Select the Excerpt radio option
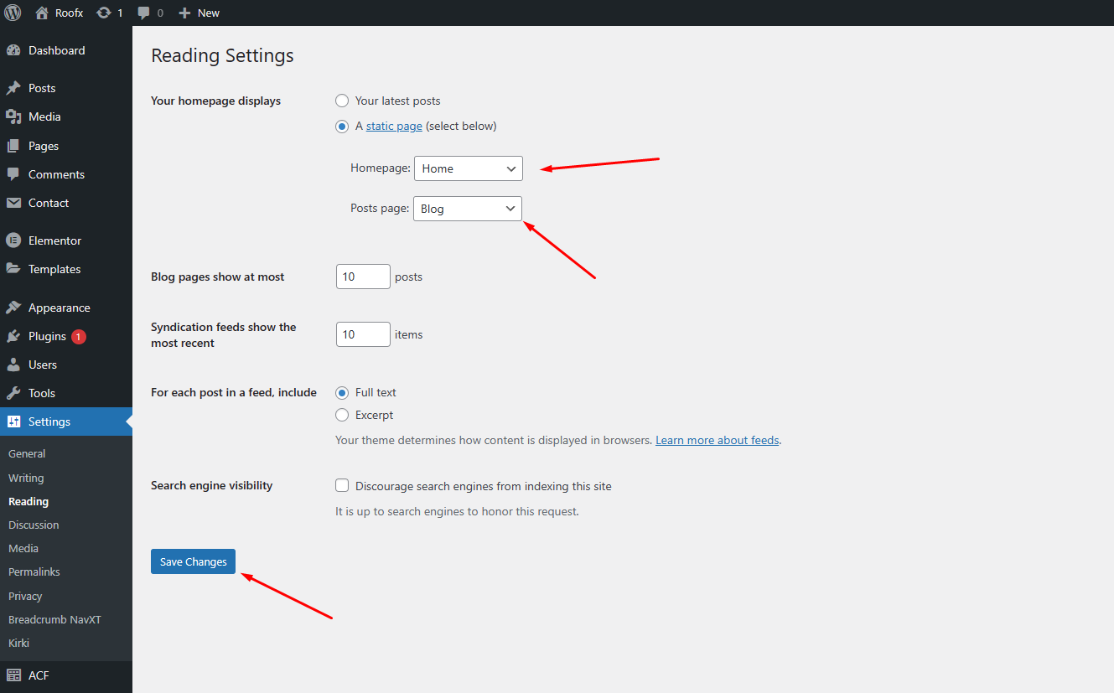The image size is (1114, 693). click(342, 415)
